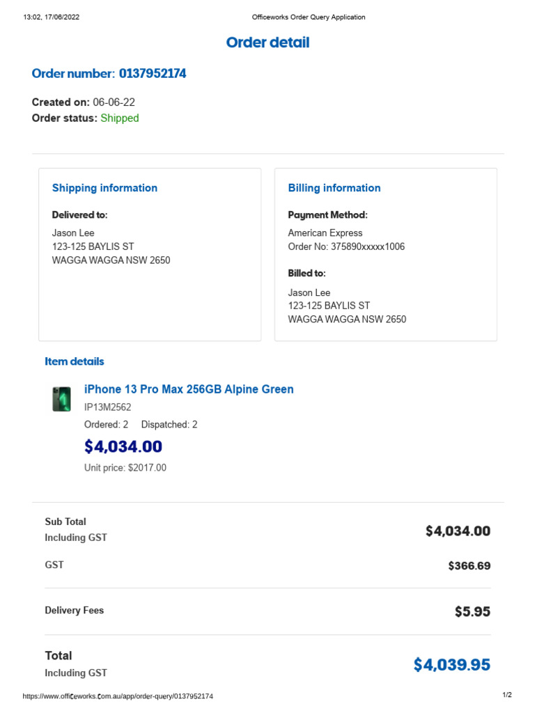This screenshot has height=713, width=535.
Task: Click the Payment Method label
Action: [x=327, y=215]
